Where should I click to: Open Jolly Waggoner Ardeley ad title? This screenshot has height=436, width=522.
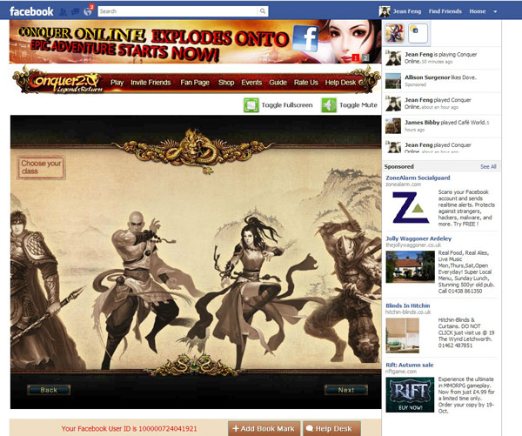click(418, 238)
